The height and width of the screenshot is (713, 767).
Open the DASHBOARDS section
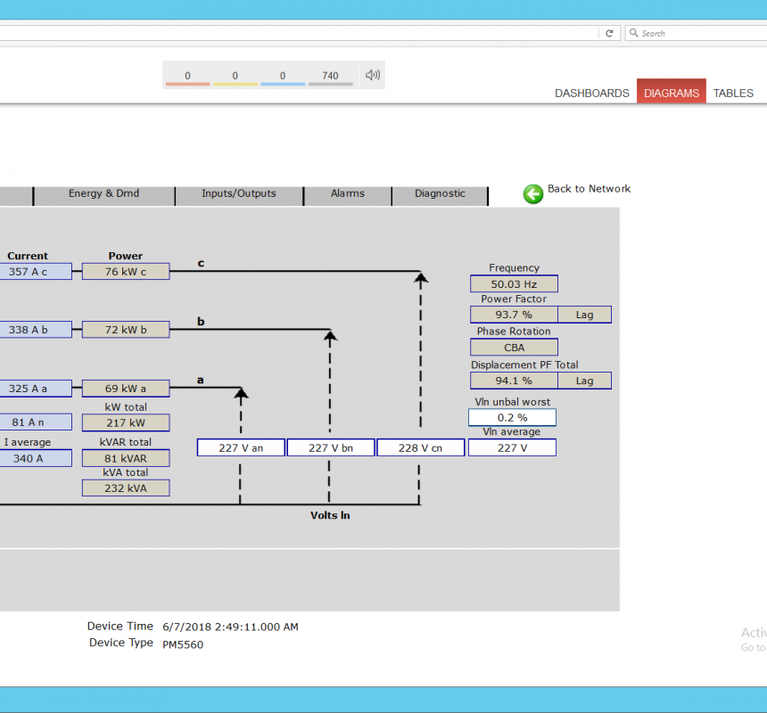pyautogui.click(x=591, y=93)
